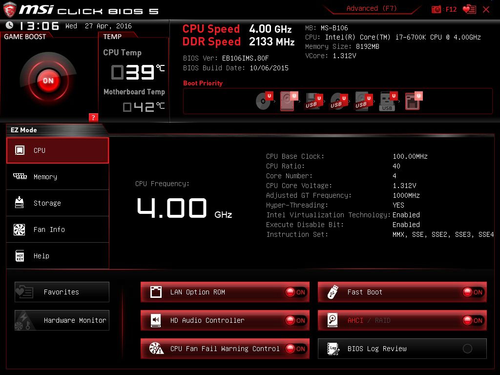
Task: Select the network boot device icon
Action: point(413,101)
